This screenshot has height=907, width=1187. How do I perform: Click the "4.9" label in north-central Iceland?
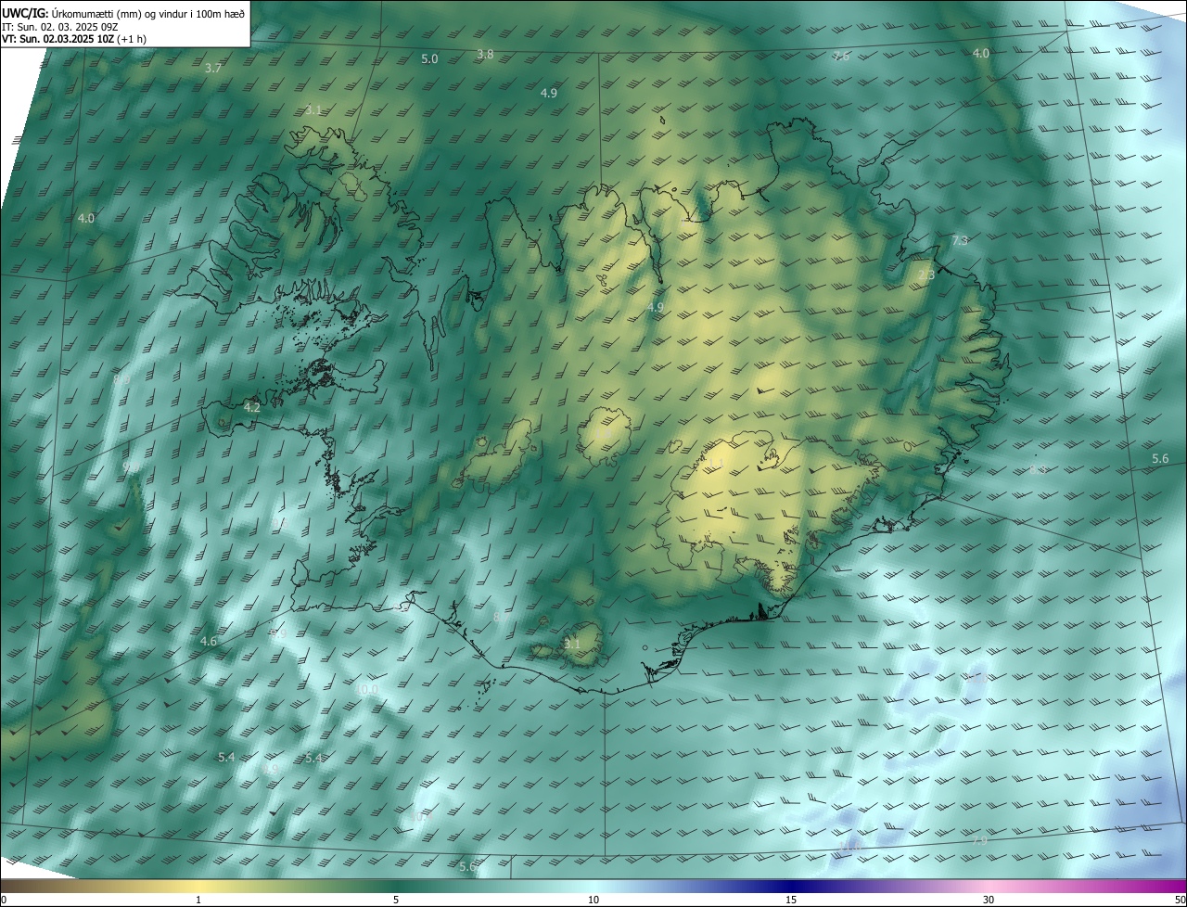(x=656, y=307)
